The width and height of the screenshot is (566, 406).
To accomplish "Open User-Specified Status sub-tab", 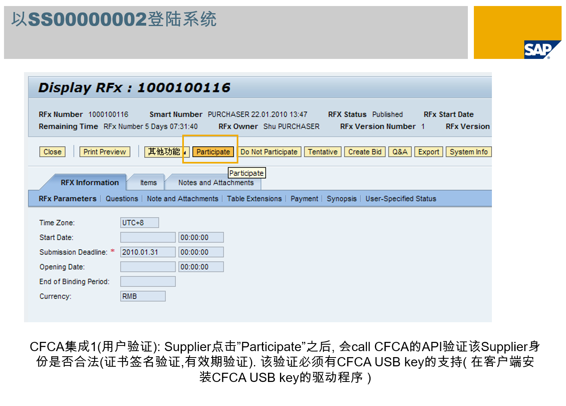I will click(401, 199).
